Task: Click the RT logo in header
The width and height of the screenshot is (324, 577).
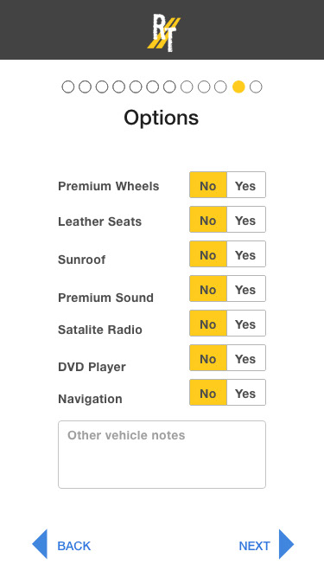Action: [164, 32]
